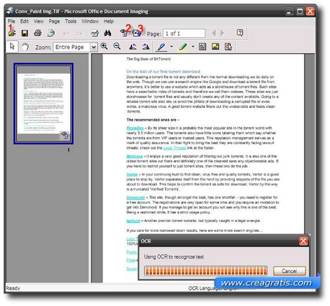The width and height of the screenshot is (330, 306).
Task: Click 'Using OCR to recognize text' label
Action: pyautogui.click(x=174, y=257)
